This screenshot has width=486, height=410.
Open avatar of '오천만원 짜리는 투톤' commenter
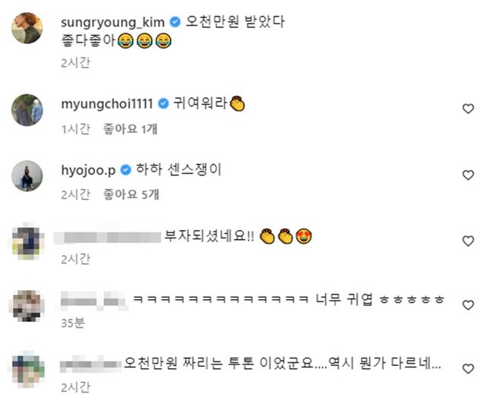[x=27, y=368]
